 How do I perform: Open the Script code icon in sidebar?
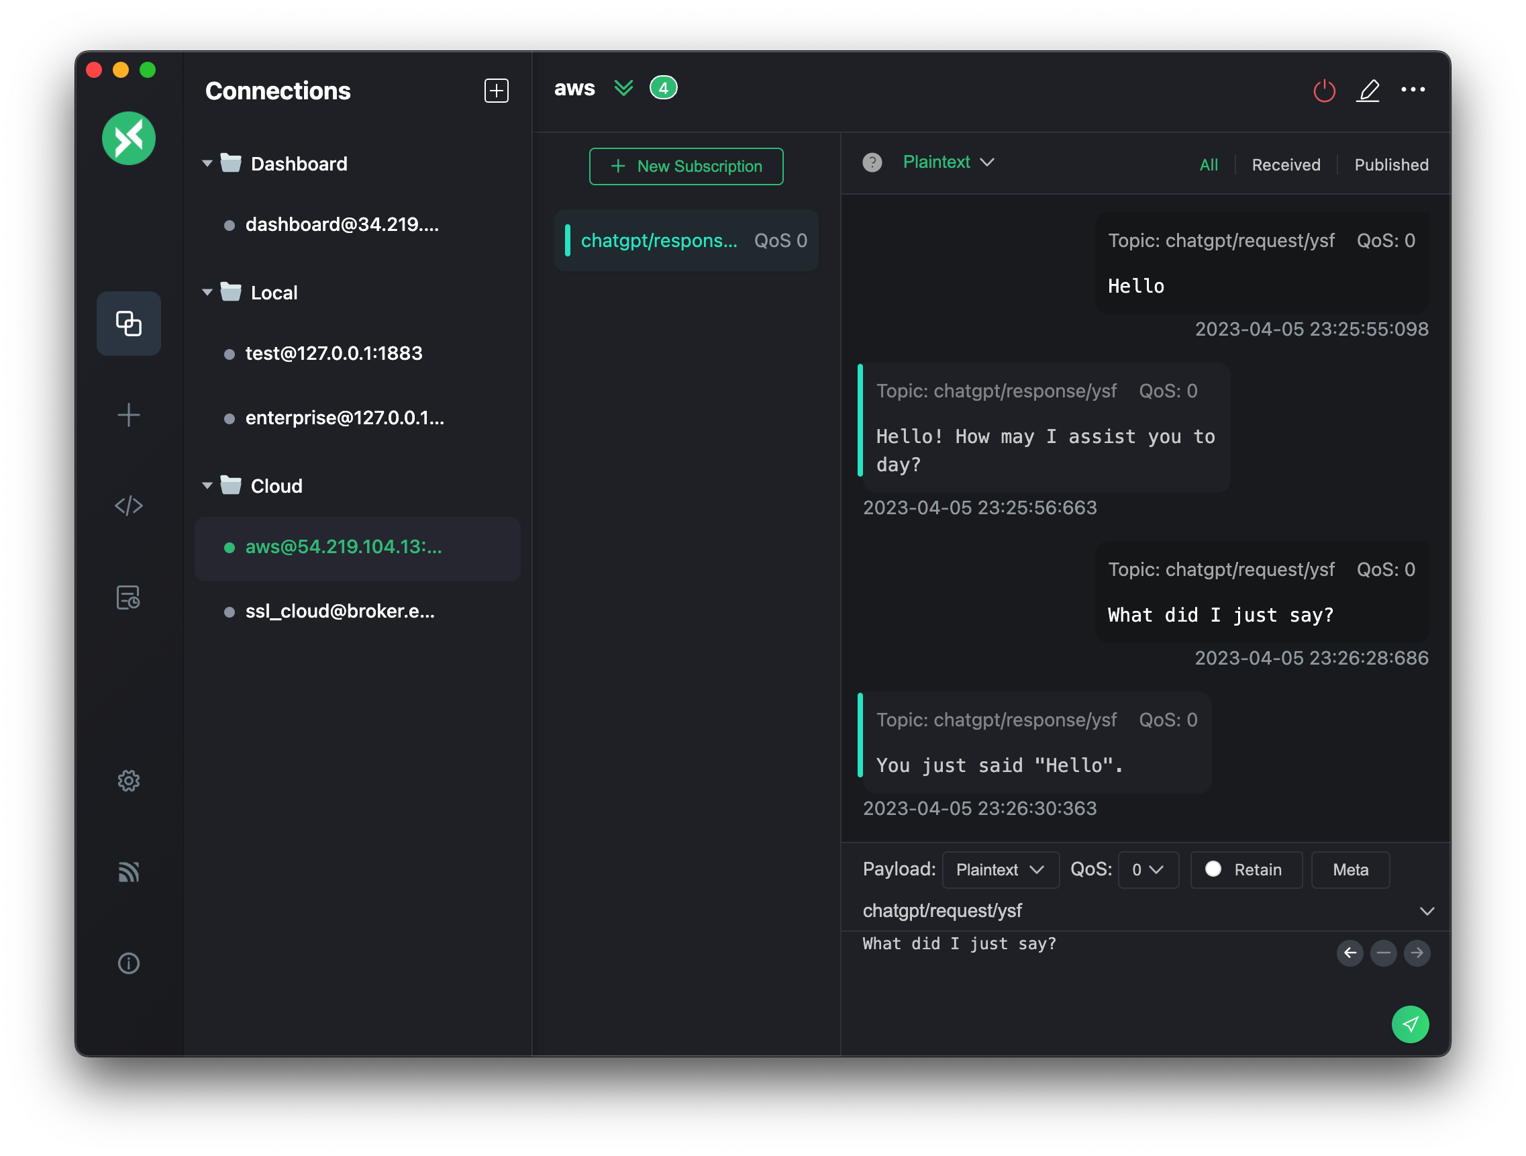[x=128, y=506]
